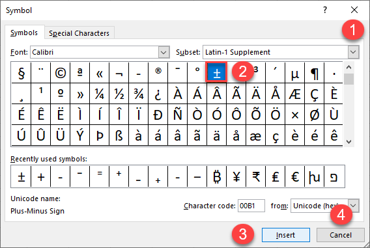Select the sharp s ß character
This screenshot has height=248, width=370.
click(119, 135)
